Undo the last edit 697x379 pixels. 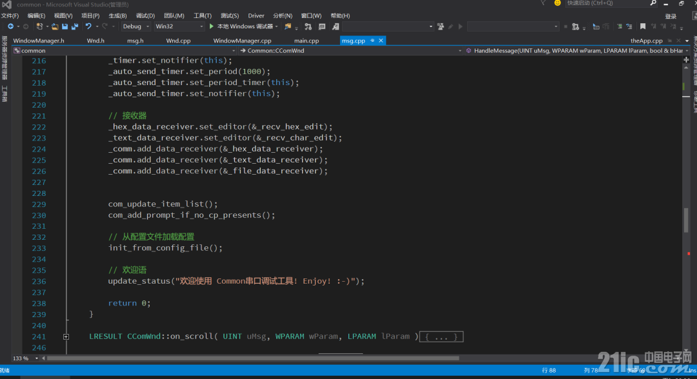tap(88, 26)
